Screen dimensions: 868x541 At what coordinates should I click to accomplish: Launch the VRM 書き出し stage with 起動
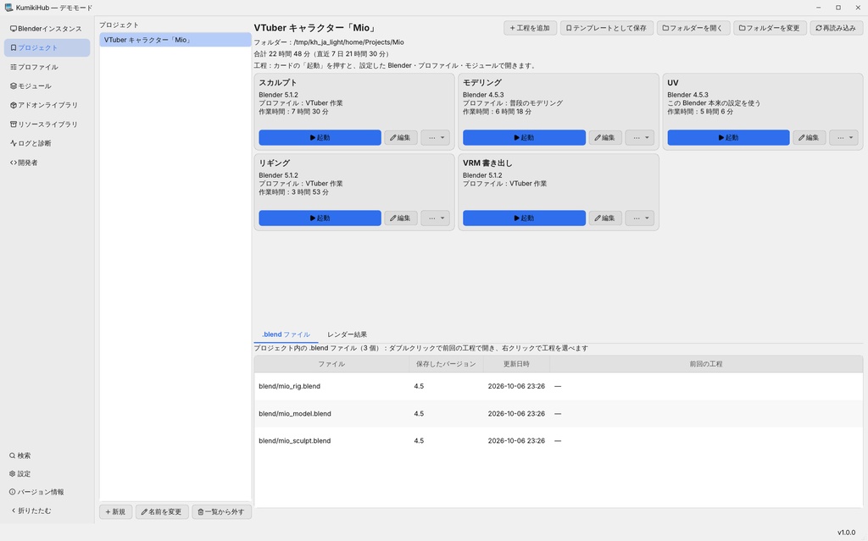[x=524, y=218]
